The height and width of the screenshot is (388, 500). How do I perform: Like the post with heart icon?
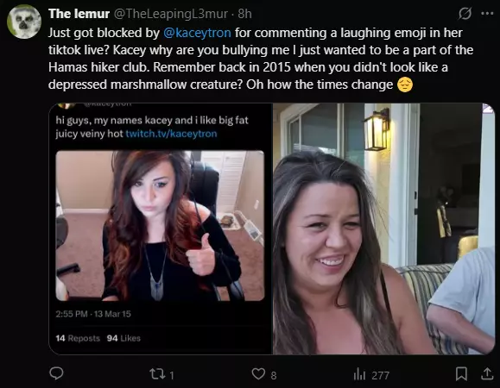tap(258, 373)
